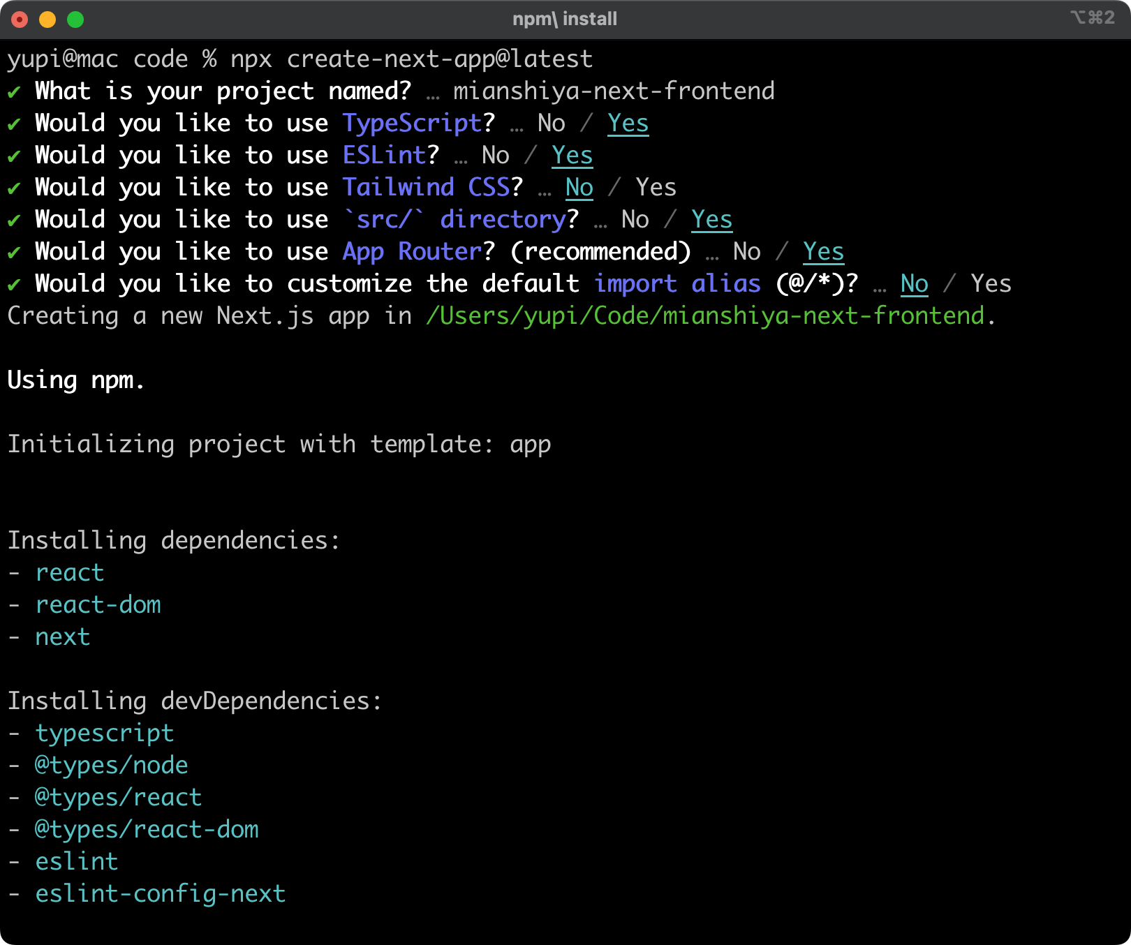Viewport: 1131px width, 945px height.
Task: Click the path '/Users/yupi/Code/mianshiya-next-frontend'
Action: click(x=705, y=316)
